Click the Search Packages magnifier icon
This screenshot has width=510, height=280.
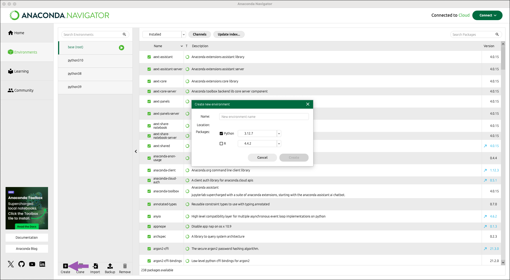tap(497, 34)
